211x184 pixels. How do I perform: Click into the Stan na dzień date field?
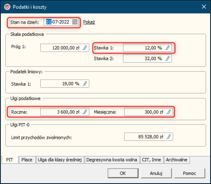coord(58,22)
